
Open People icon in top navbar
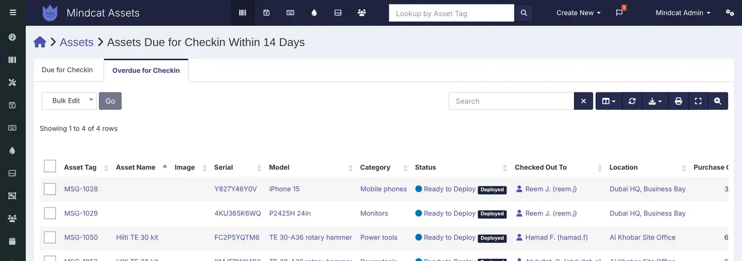(x=362, y=13)
